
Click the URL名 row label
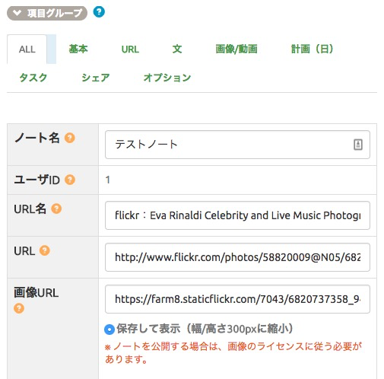pos(30,209)
